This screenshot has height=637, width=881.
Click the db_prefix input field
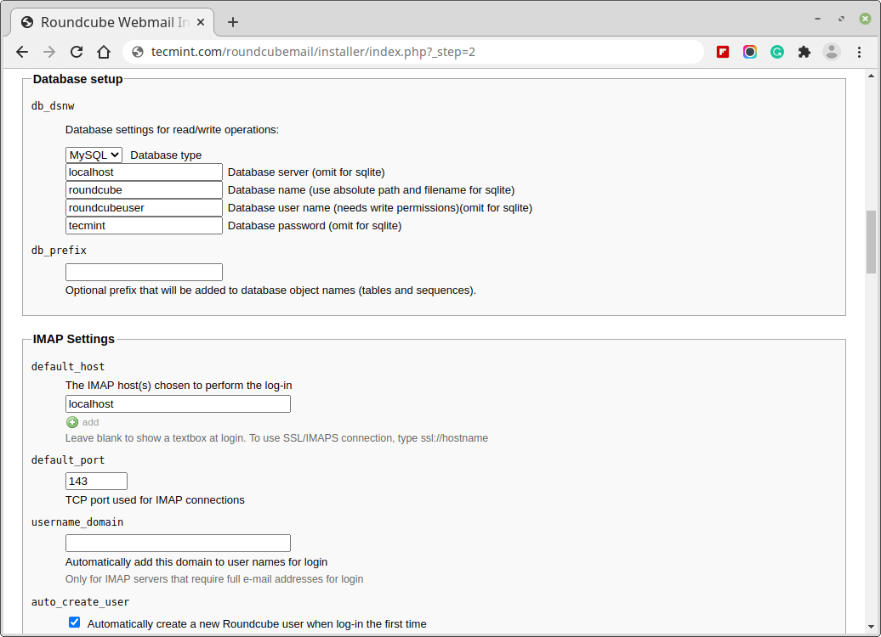(144, 272)
